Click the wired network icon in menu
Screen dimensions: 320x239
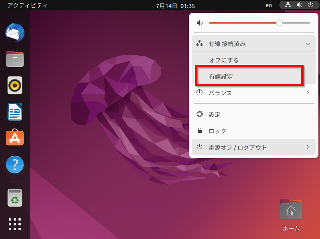click(x=199, y=43)
